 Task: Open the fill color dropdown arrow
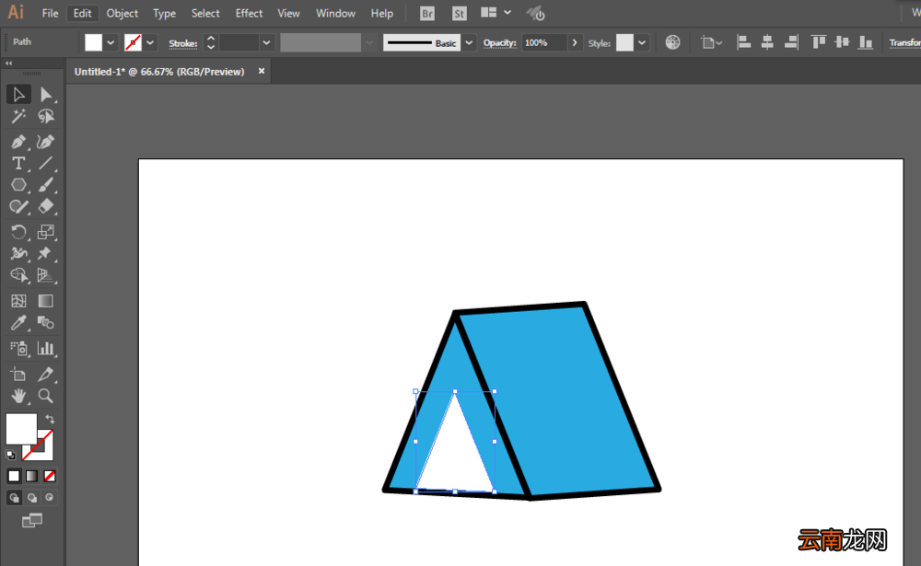[x=111, y=43]
